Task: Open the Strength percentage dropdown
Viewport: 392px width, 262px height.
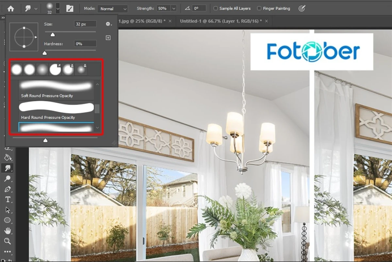Action: 174,8
